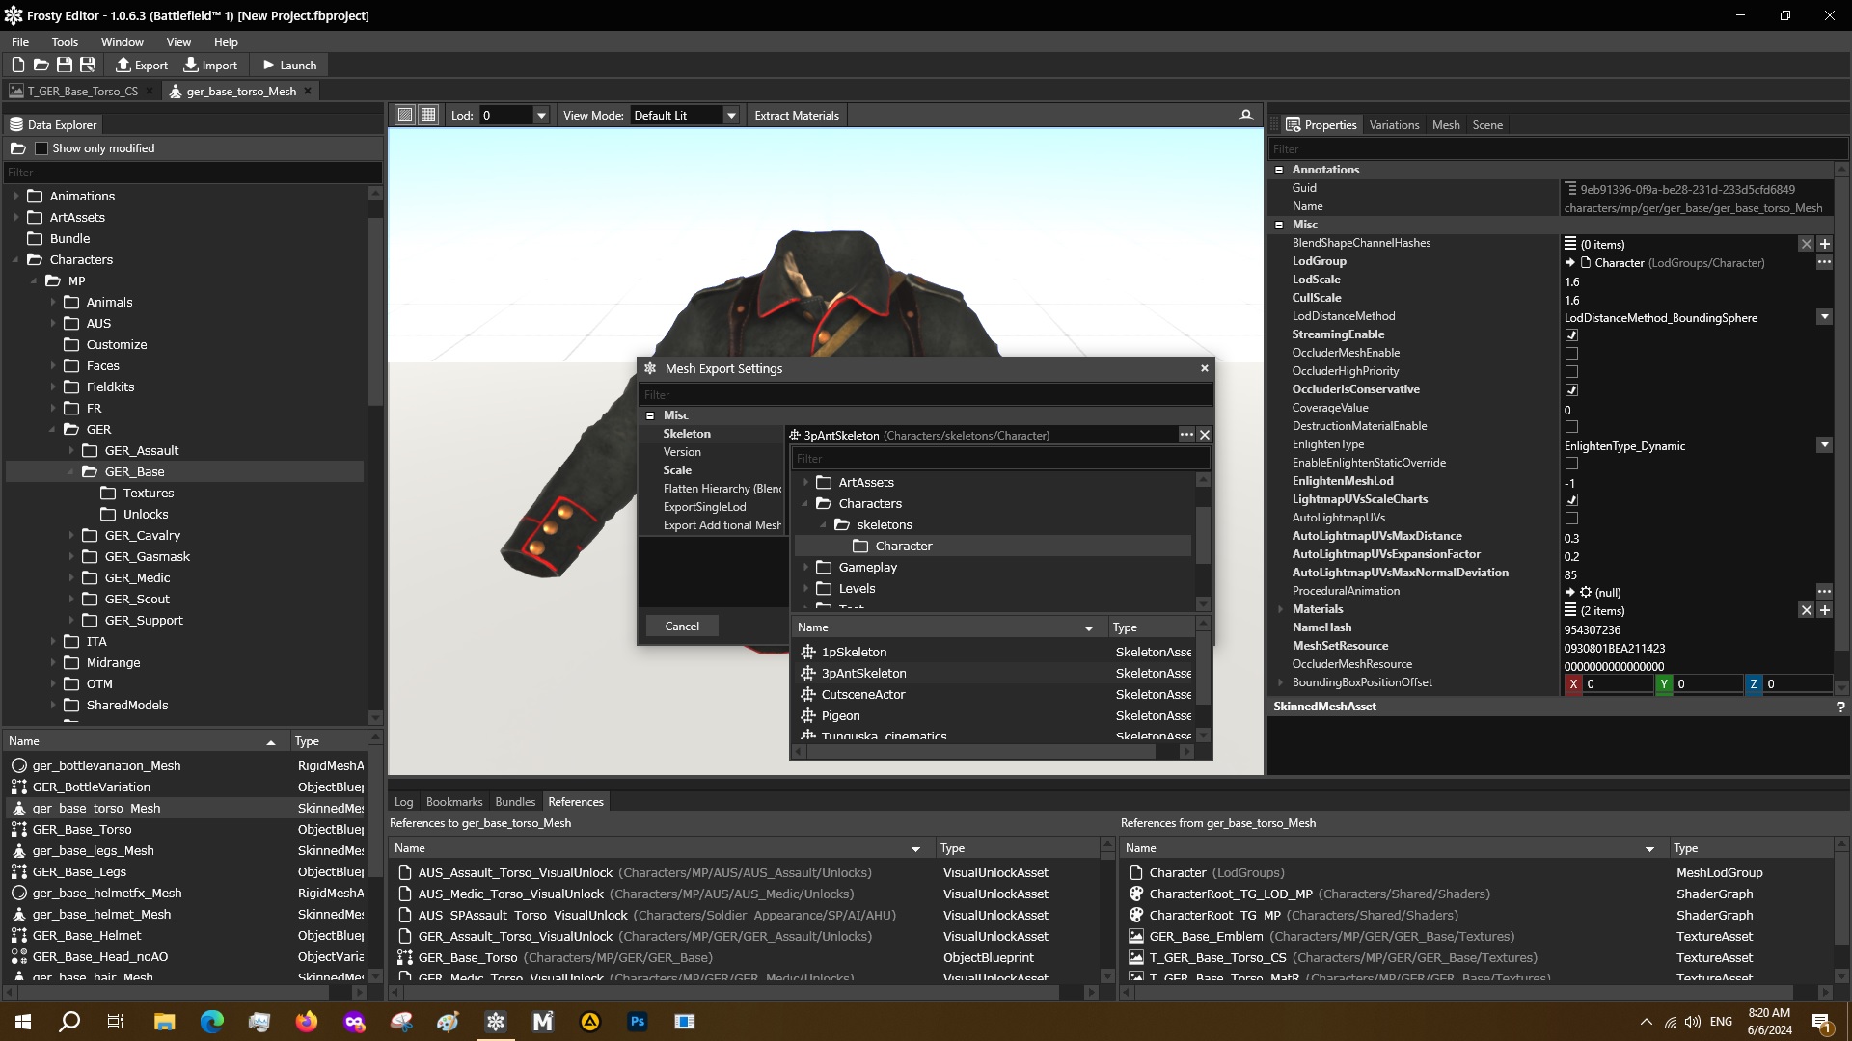Click the Save Project disk icon

[64, 65]
